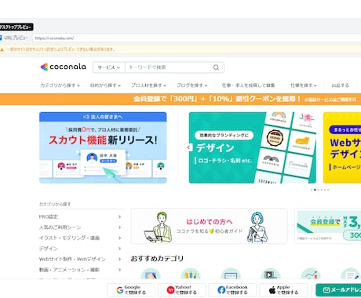Click the video recommended category icon
361x298 pixels.
coord(271,274)
